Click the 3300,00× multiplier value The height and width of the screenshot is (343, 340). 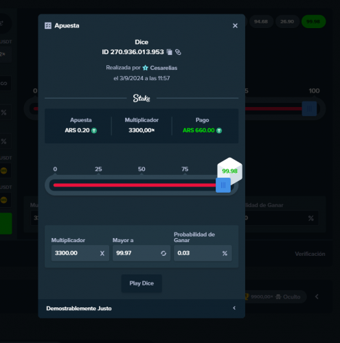141,130
